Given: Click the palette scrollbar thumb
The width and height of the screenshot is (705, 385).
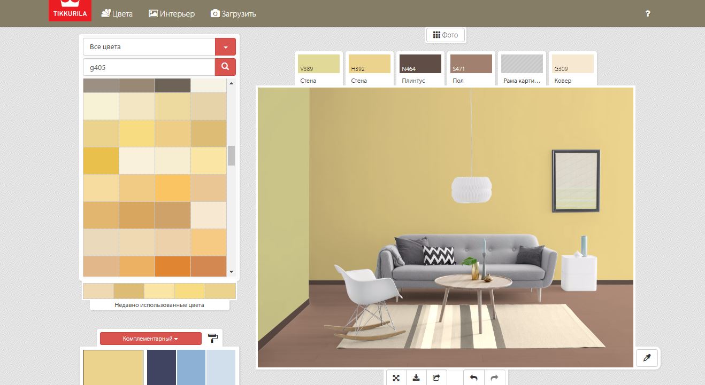Looking at the screenshot, I should 232,155.
